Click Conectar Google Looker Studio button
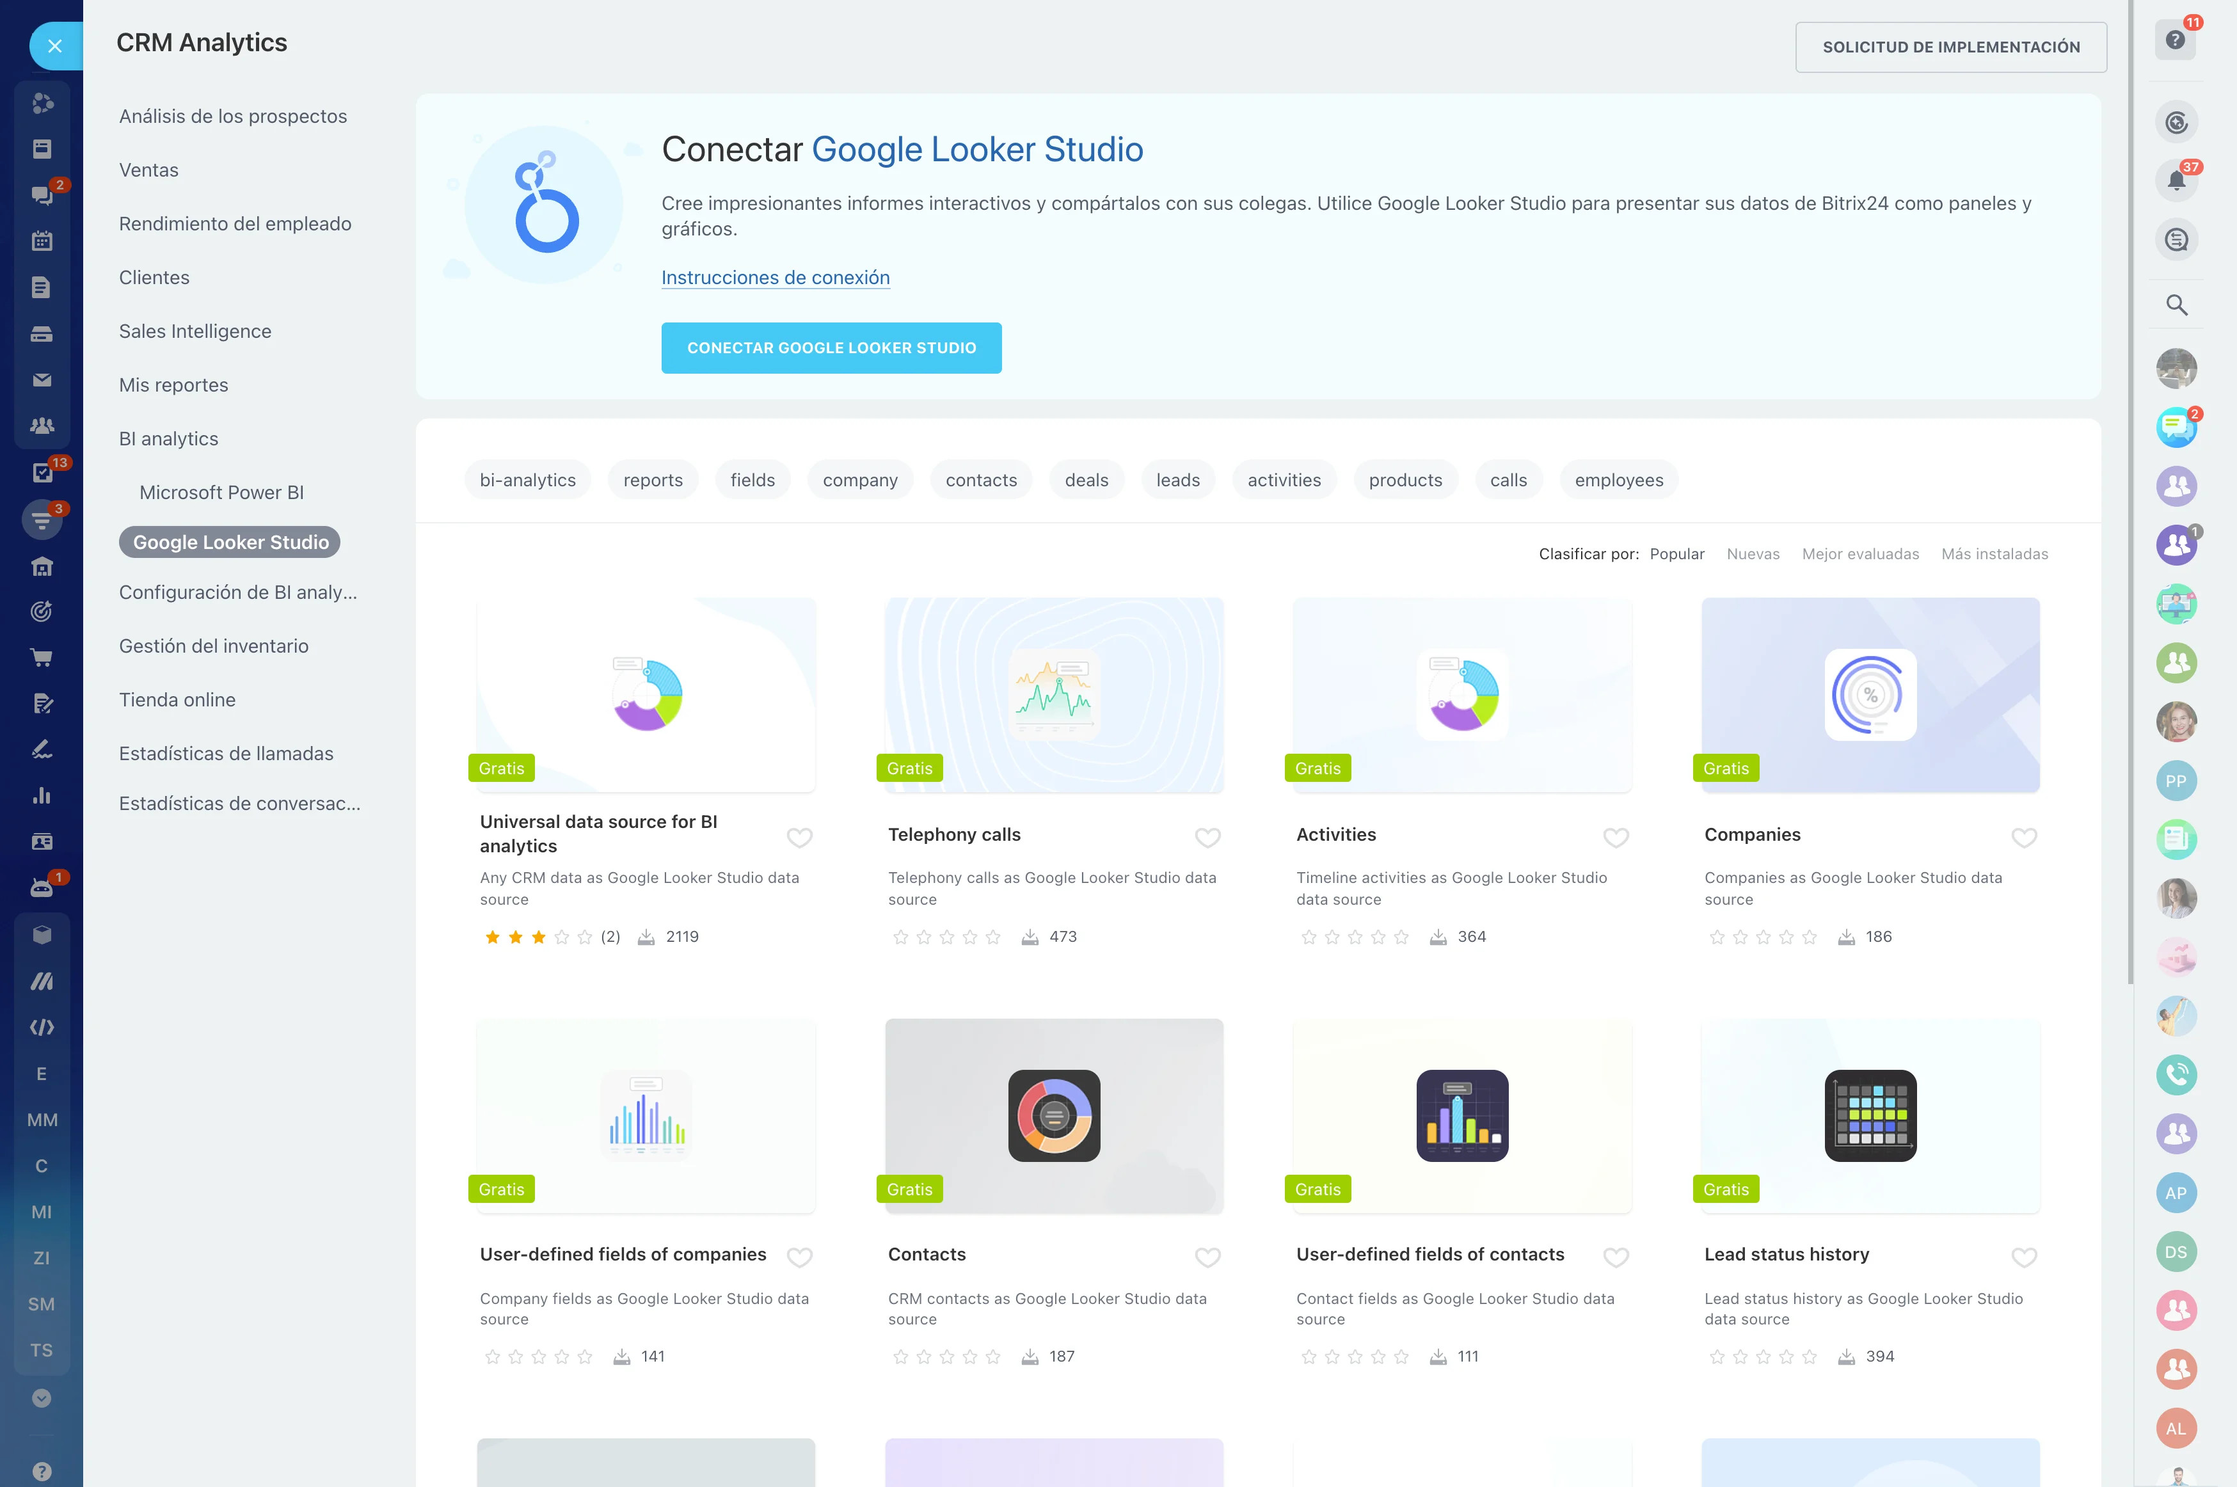The height and width of the screenshot is (1487, 2237). [x=831, y=348]
